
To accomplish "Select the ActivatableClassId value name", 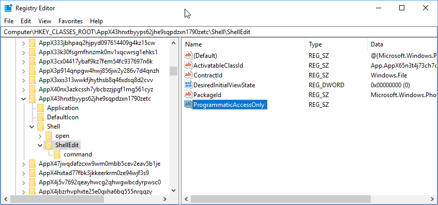I will 218,66.
